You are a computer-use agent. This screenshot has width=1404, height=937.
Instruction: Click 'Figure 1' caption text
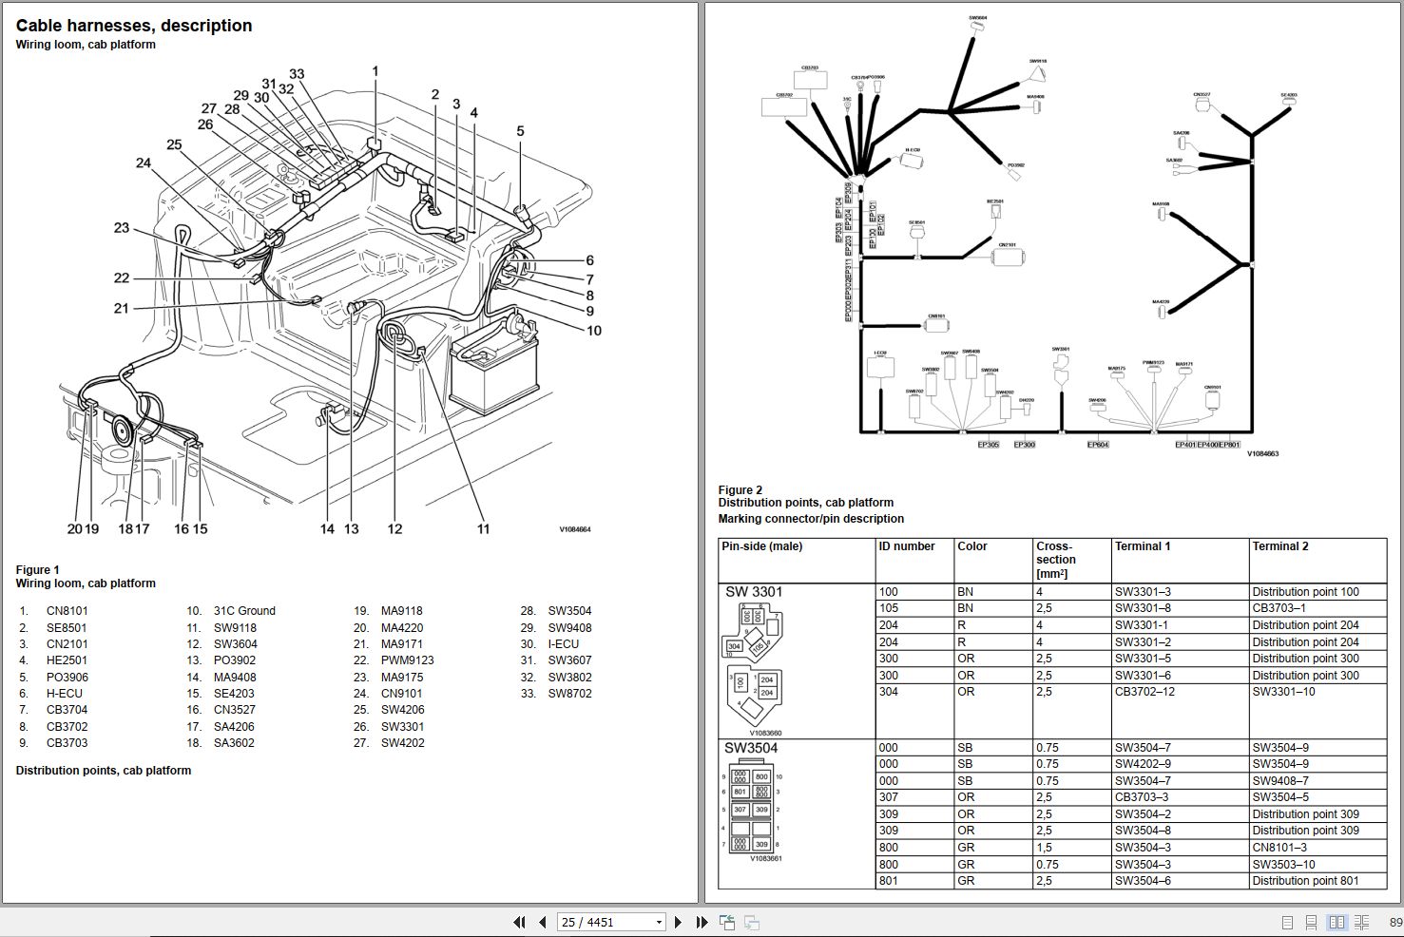38,570
